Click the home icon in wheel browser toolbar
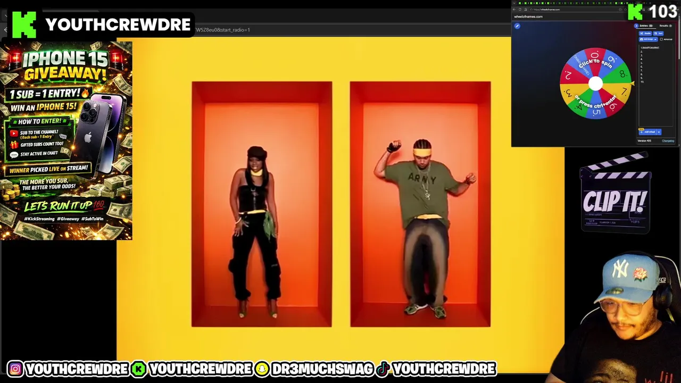Image resolution: width=681 pixels, height=383 pixels. click(526, 10)
